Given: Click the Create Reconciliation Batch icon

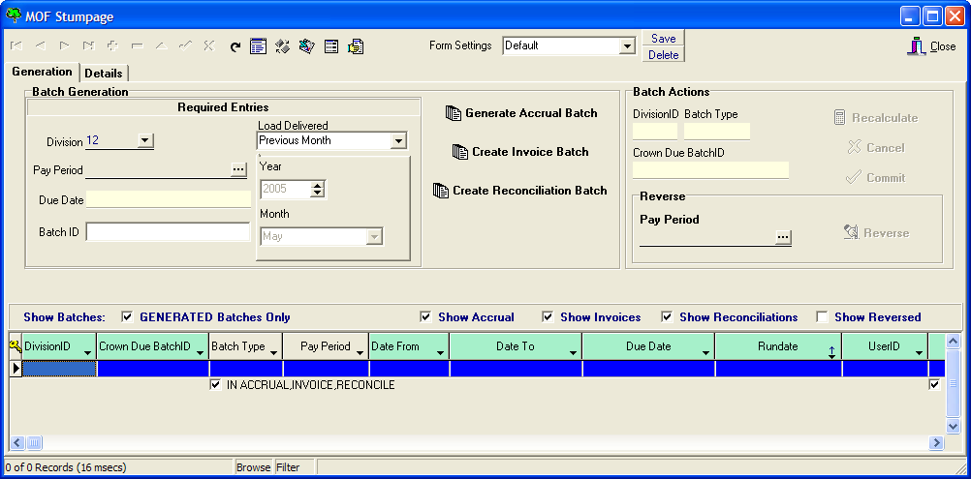Looking at the screenshot, I should pos(441,191).
